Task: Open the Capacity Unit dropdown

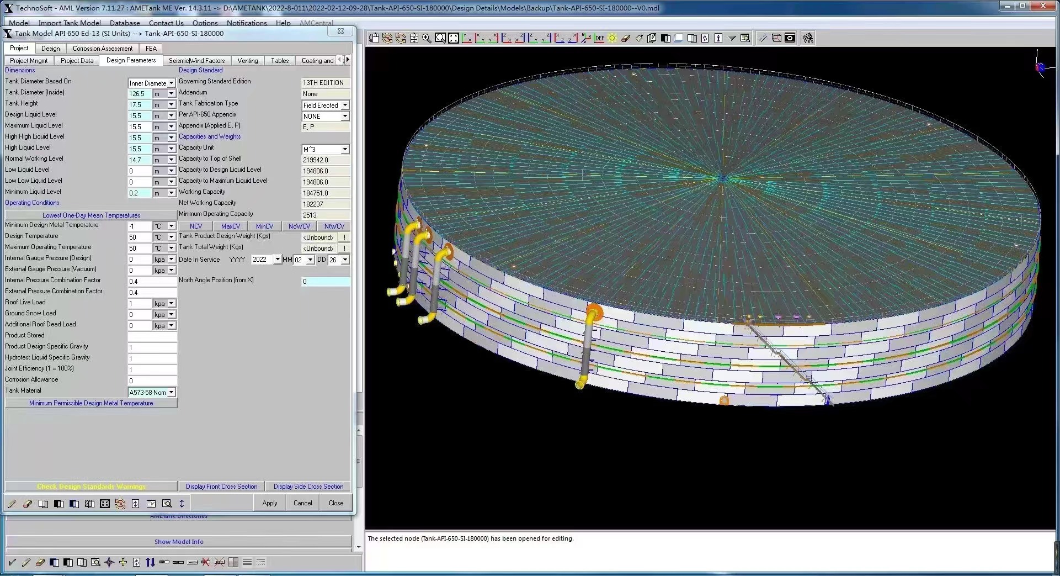Action: [x=345, y=149]
